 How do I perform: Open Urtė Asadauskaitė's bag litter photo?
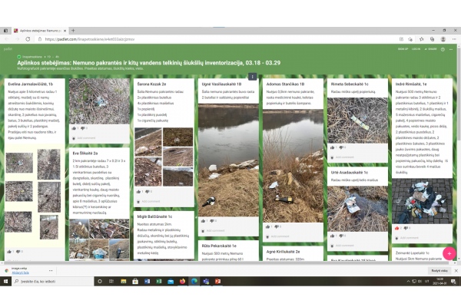point(357,209)
